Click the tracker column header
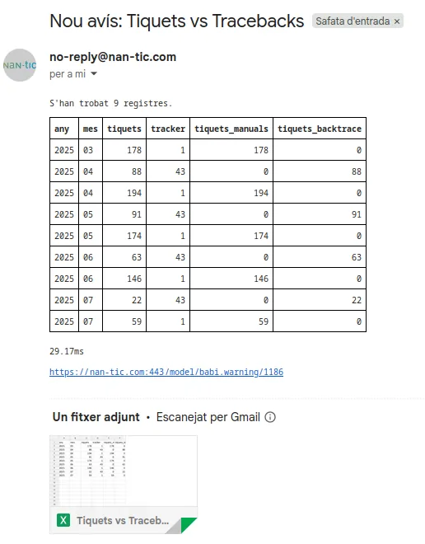The image size is (425, 544). click(168, 129)
